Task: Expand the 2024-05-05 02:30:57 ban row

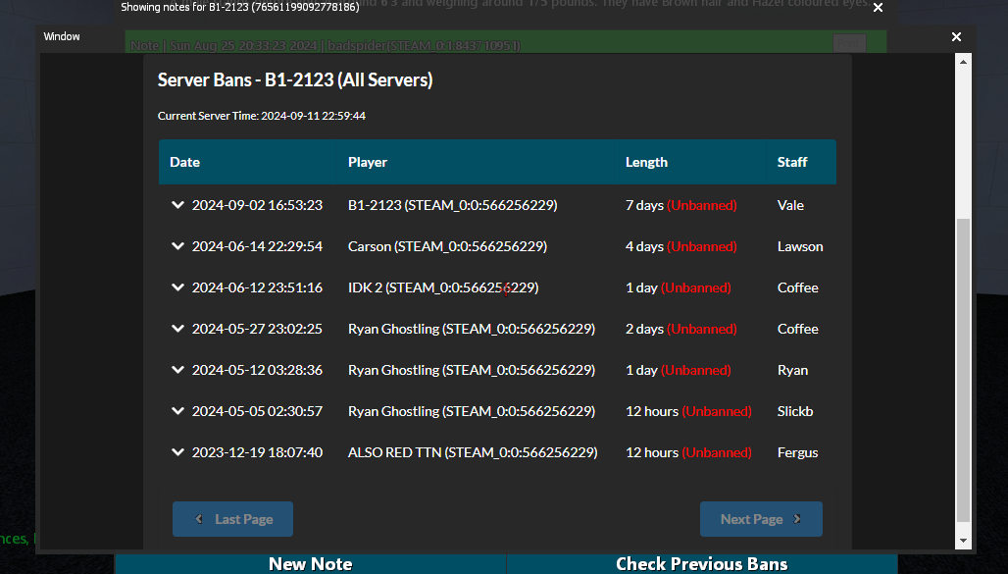Action: tap(178, 411)
